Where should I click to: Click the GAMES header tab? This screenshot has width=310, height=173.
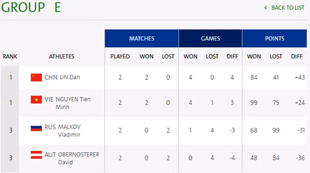[x=210, y=39]
